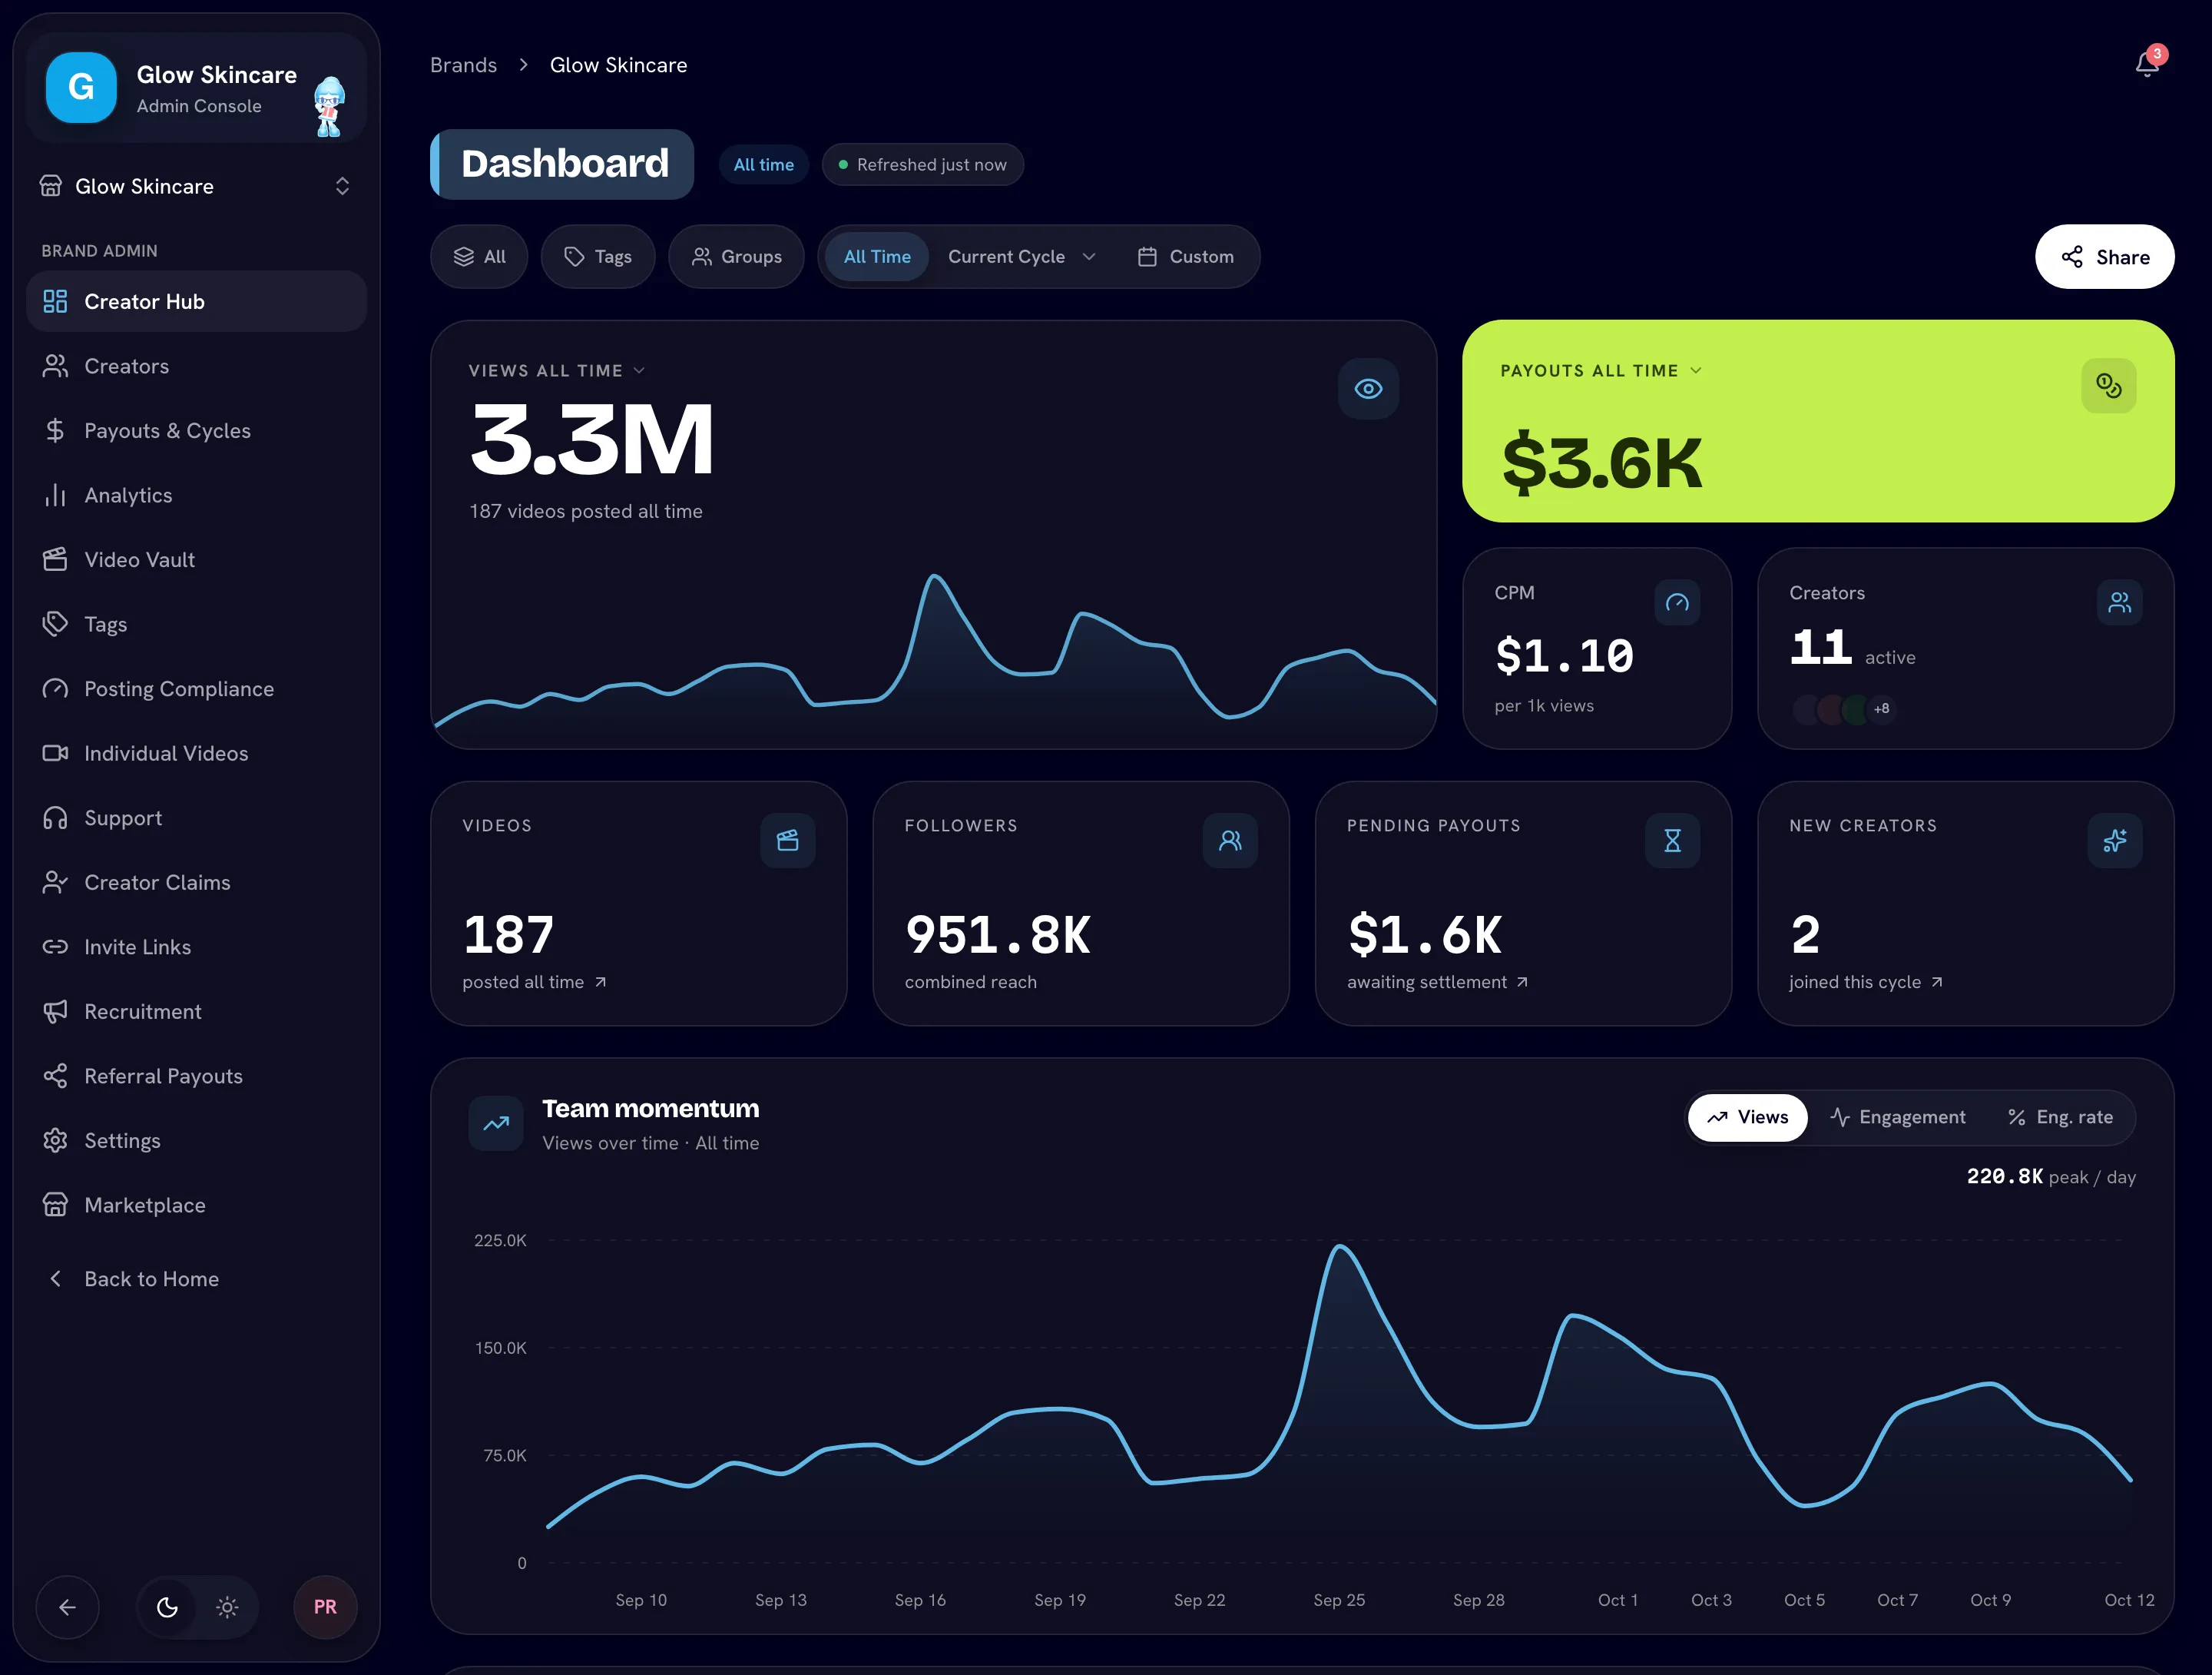Click the Share button

[x=2104, y=257]
